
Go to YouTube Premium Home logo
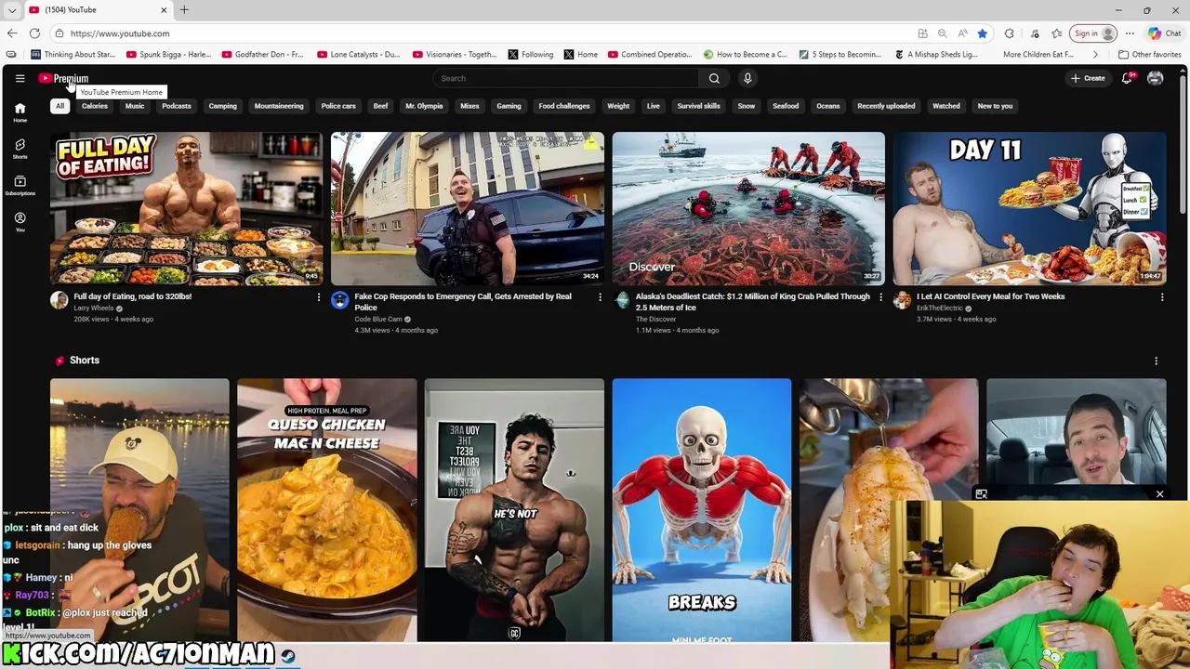63,78
